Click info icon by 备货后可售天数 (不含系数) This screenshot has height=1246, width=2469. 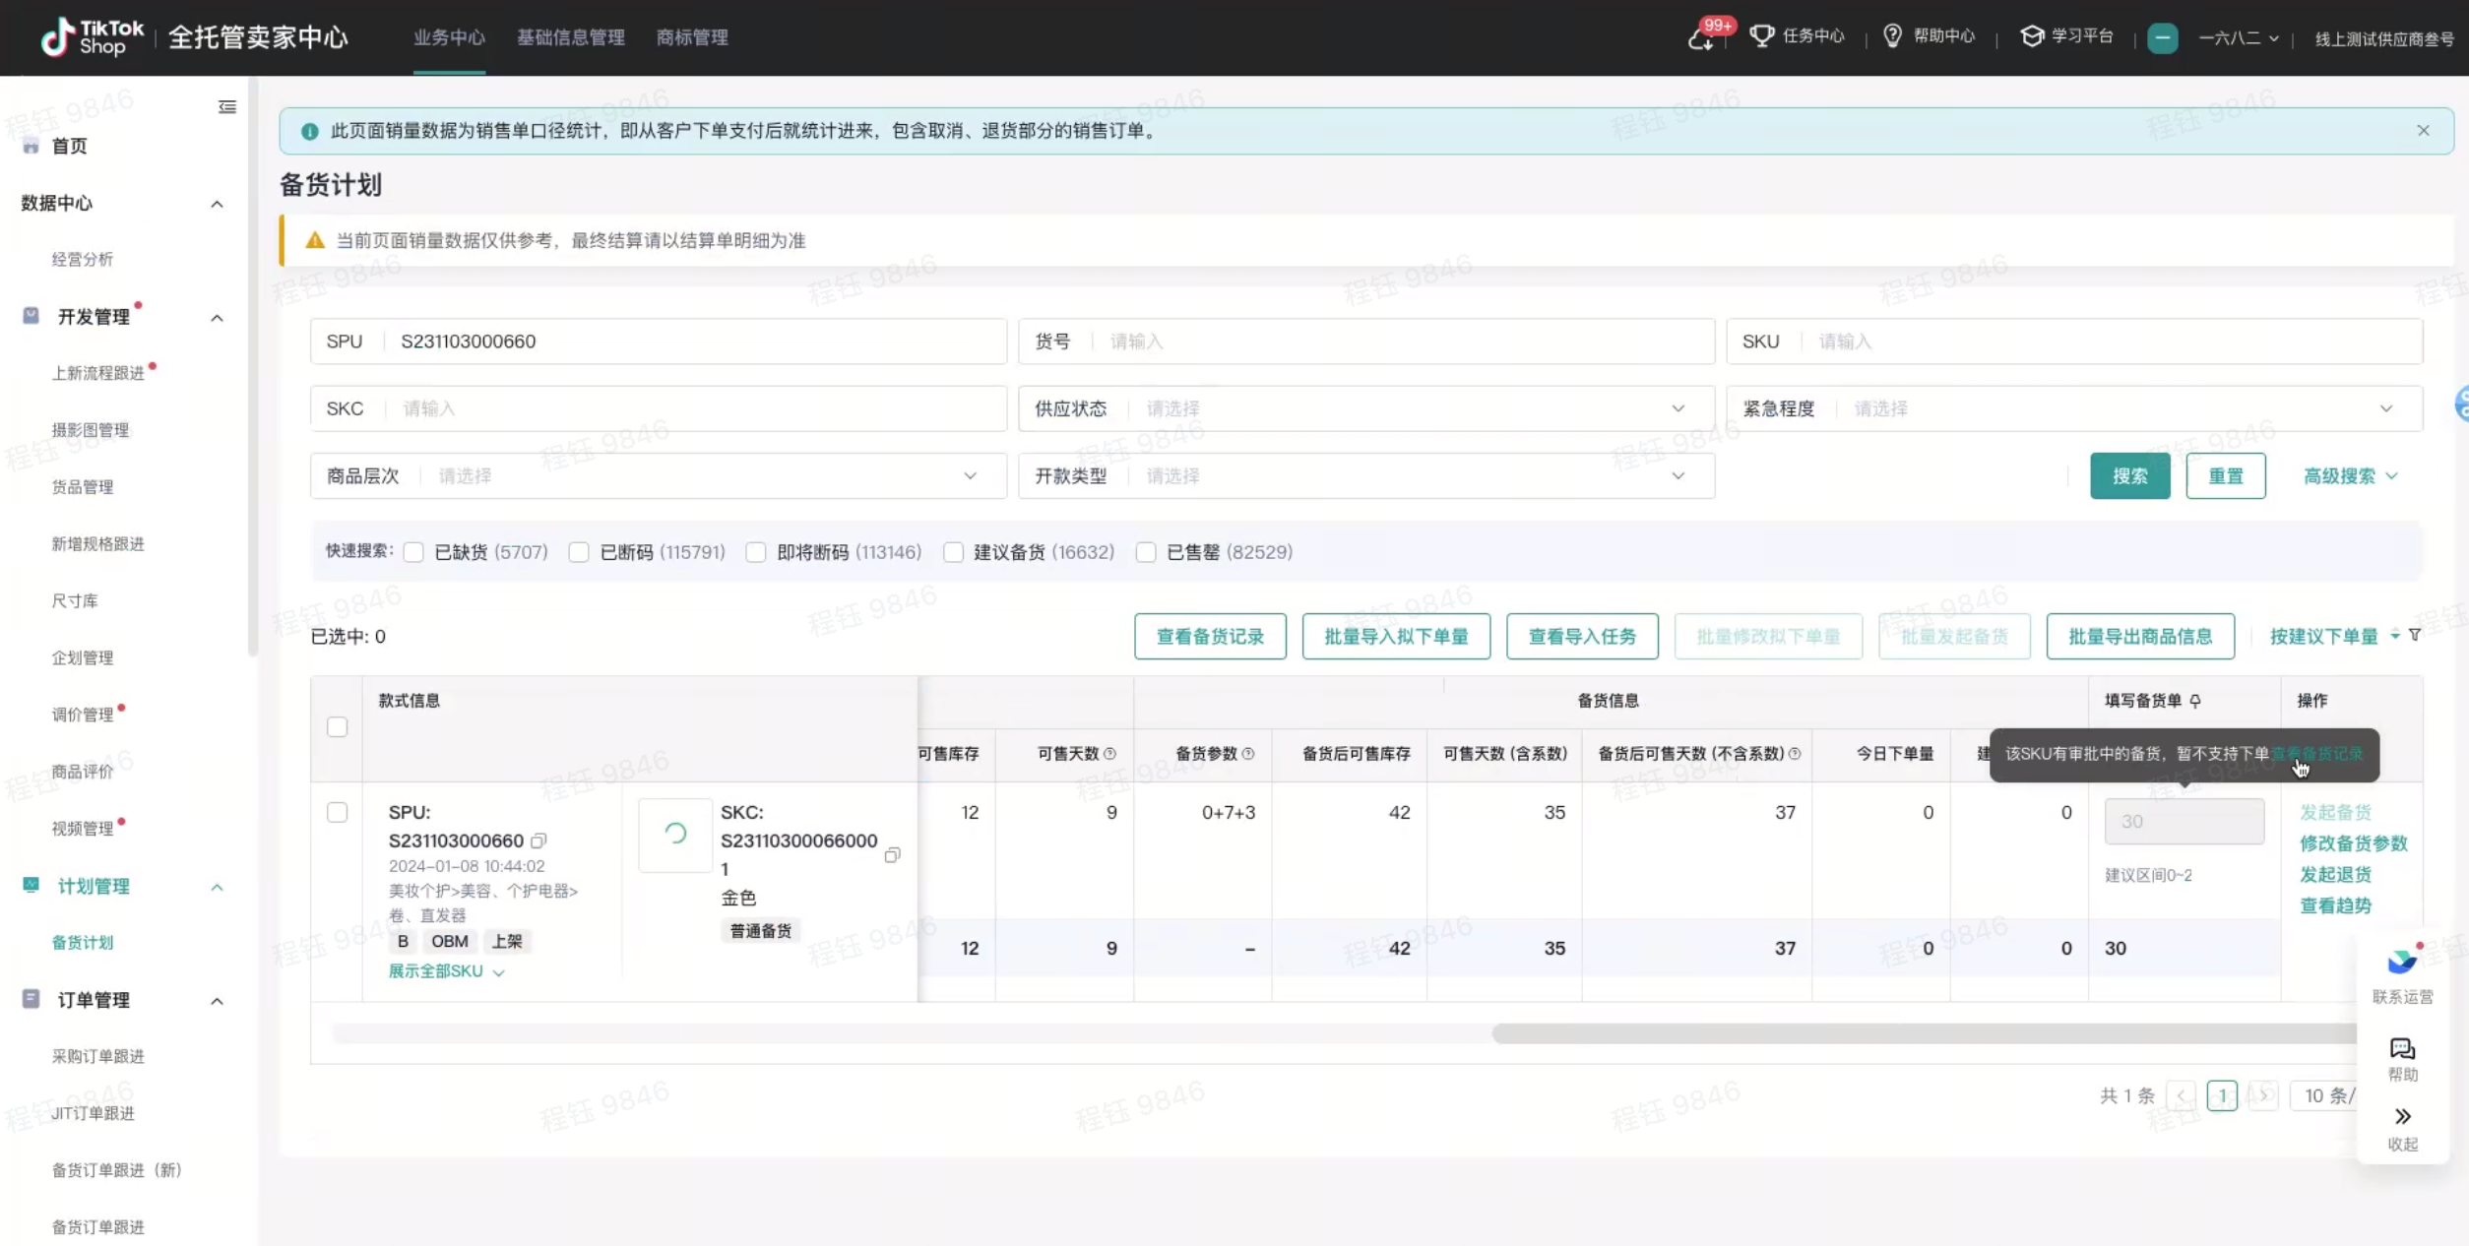[1794, 754]
